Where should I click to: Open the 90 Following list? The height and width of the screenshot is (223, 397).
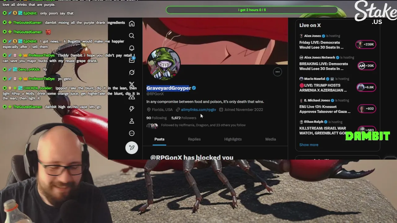156,118
